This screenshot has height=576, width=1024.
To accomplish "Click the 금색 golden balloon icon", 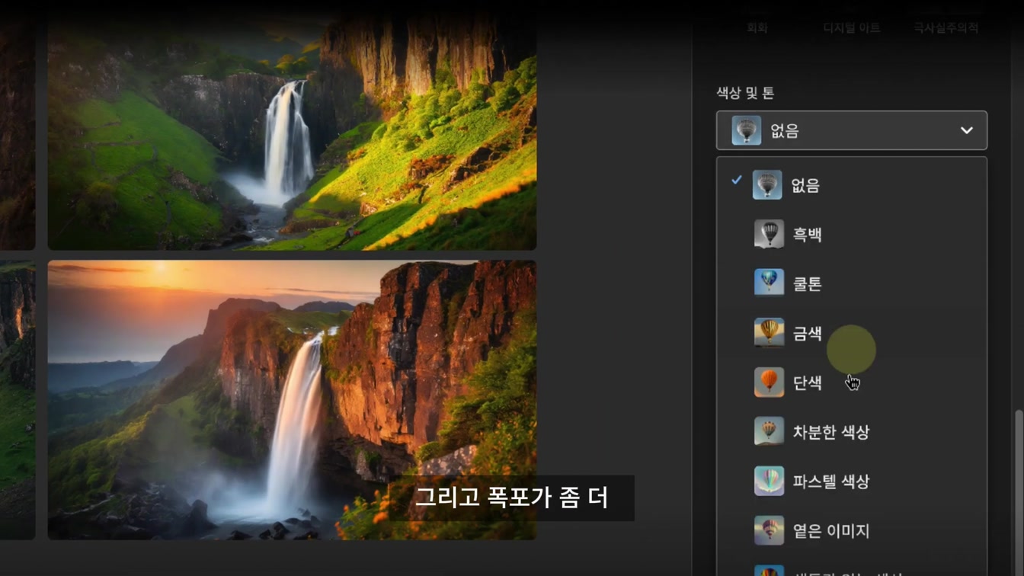I will pyautogui.click(x=769, y=333).
